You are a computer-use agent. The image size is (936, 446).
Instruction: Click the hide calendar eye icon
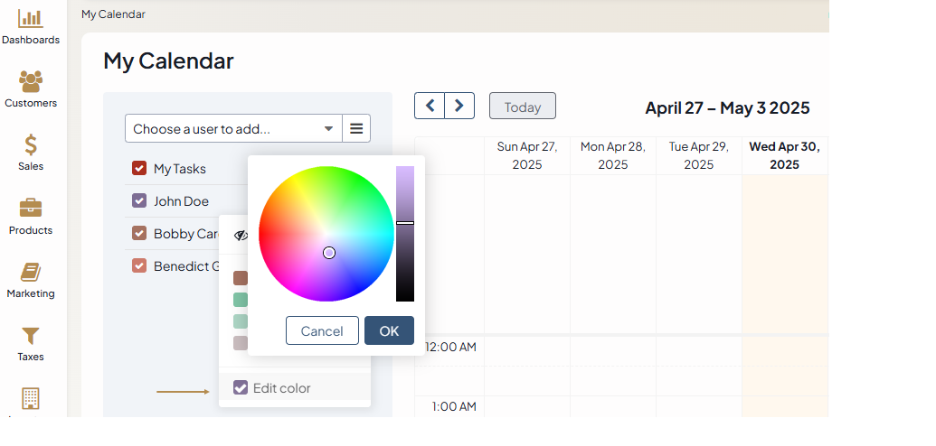tap(240, 235)
